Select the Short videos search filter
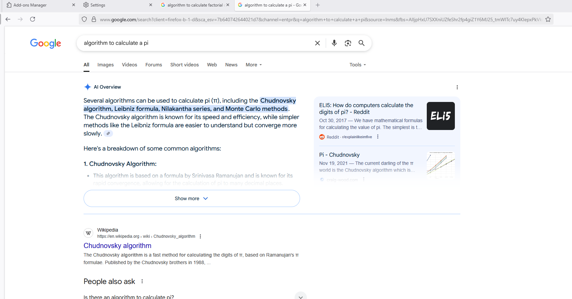572x299 pixels. [x=185, y=65]
